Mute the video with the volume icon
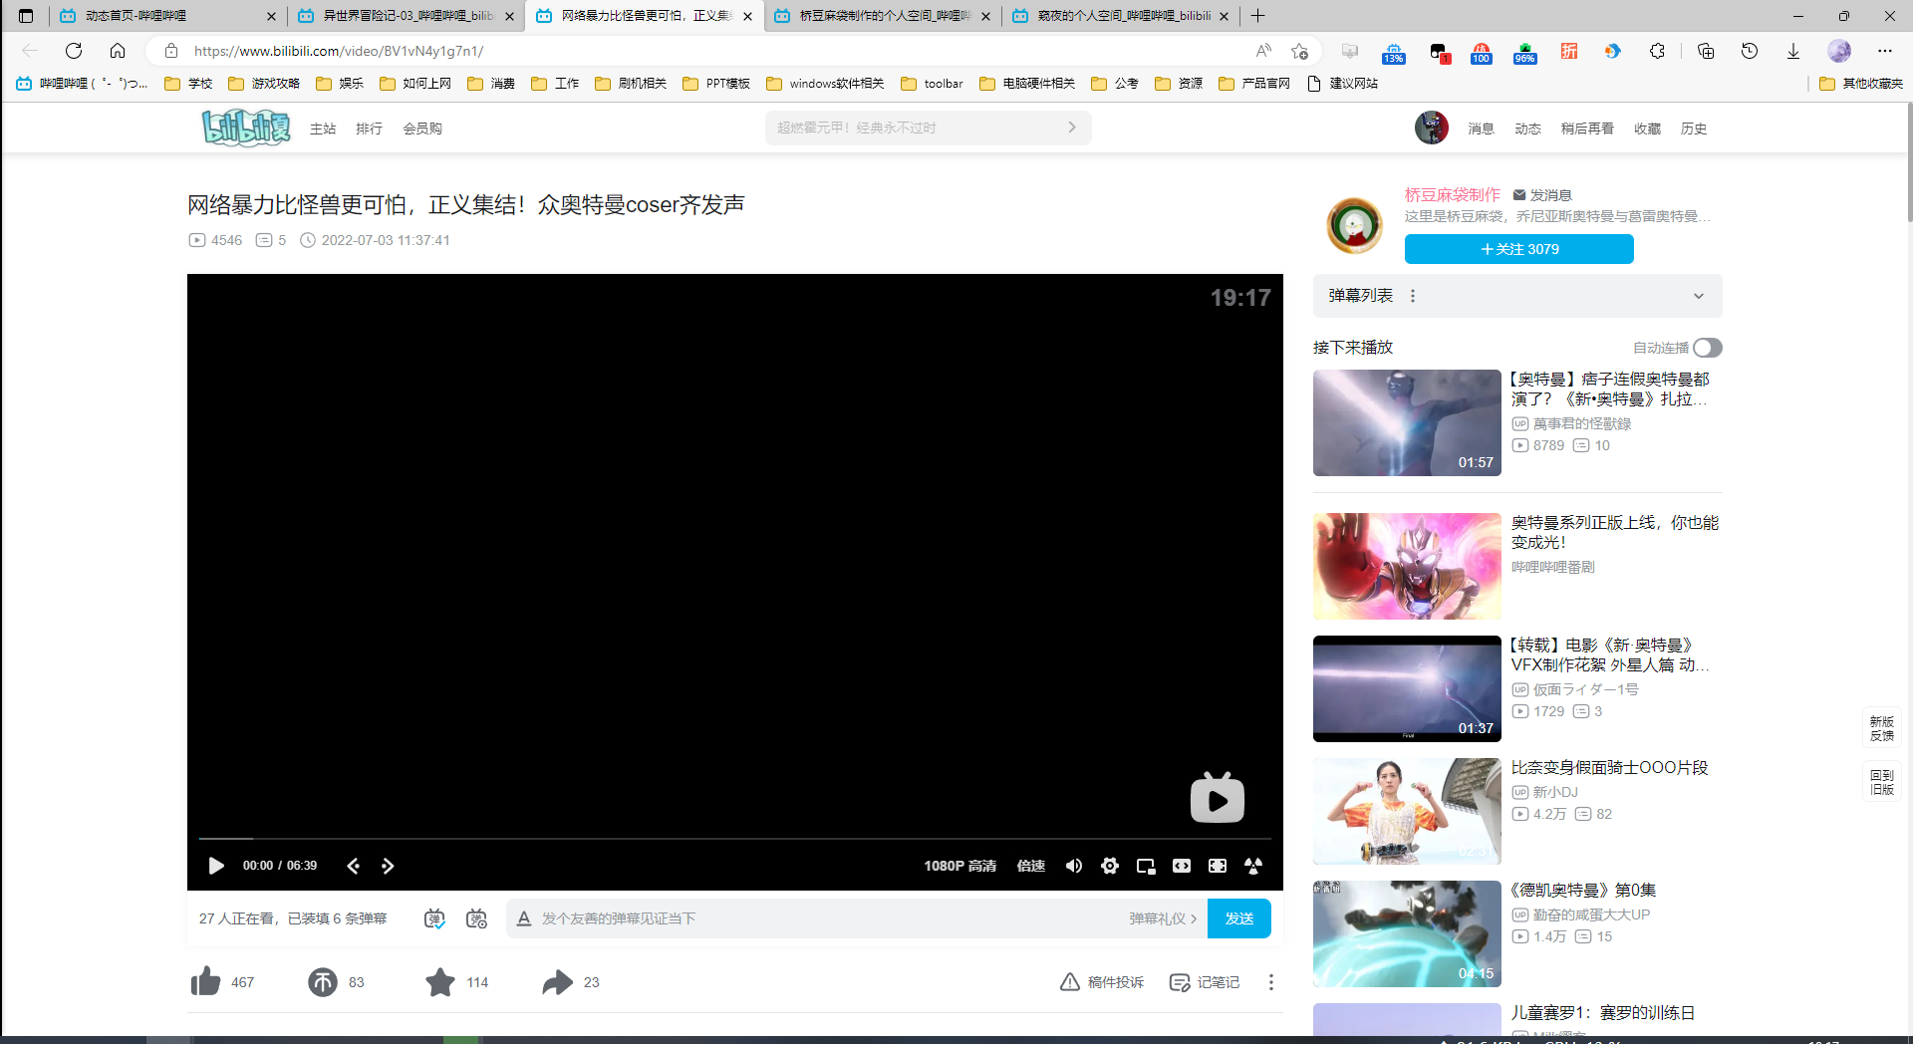1913x1044 pixels. [x=1074, y=866]
